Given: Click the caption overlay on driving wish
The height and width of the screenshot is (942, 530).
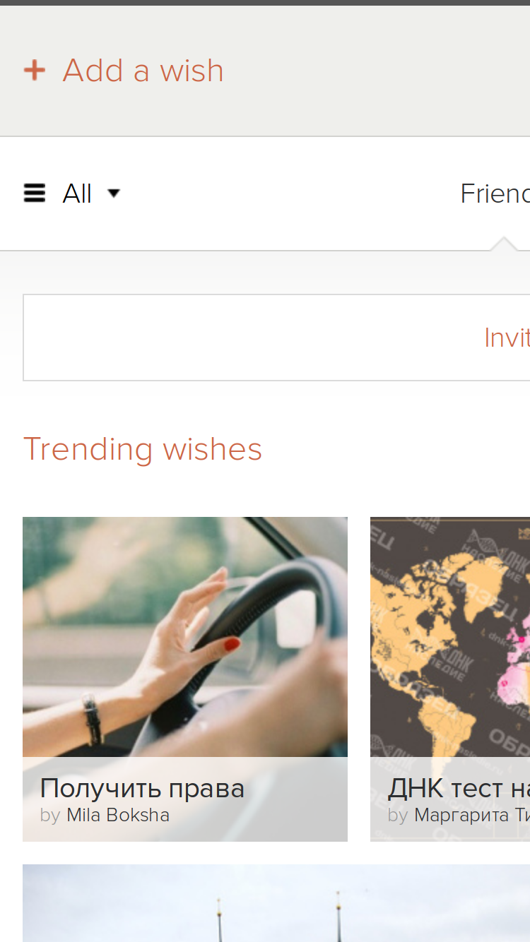Looking at the screenshot, I should (x=185, y=799).
